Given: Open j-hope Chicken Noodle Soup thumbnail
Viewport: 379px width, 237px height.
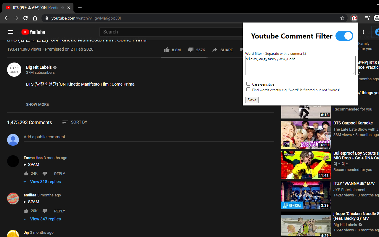Looking at the screenshot, I should pos(306,224).
